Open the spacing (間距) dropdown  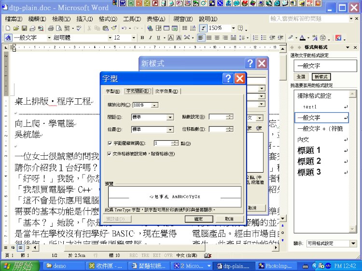click(170, 117)
